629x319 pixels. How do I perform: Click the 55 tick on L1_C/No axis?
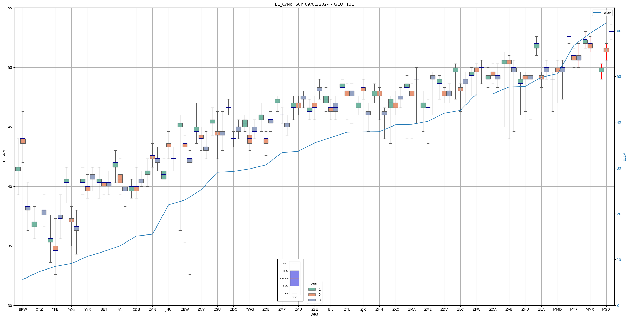pyautogui.click(x=10, y=8)
